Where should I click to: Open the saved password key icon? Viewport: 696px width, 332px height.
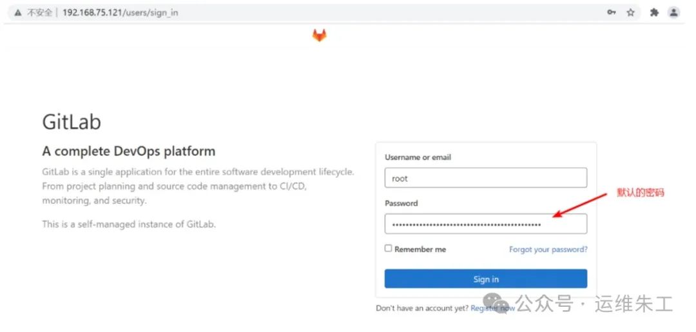(611, 12)
